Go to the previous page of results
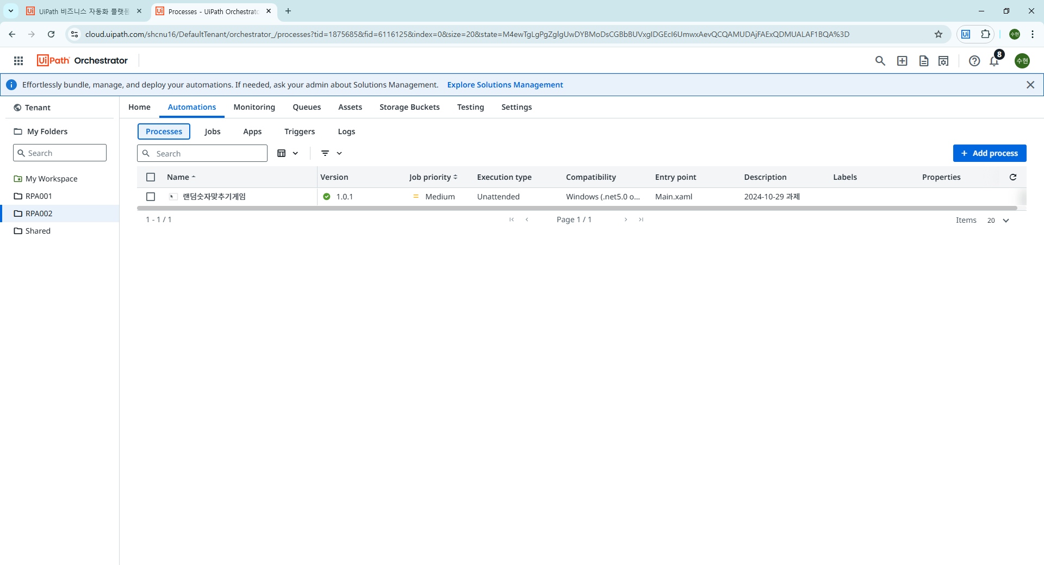The height and width of the screenshot is (565, 1044). (527, 219)
